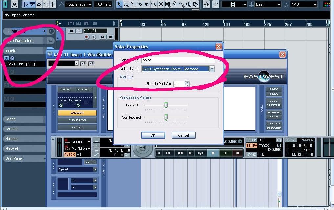Click the transport Stop button
This screenshot has width=334, height=210.
(213, 153)
